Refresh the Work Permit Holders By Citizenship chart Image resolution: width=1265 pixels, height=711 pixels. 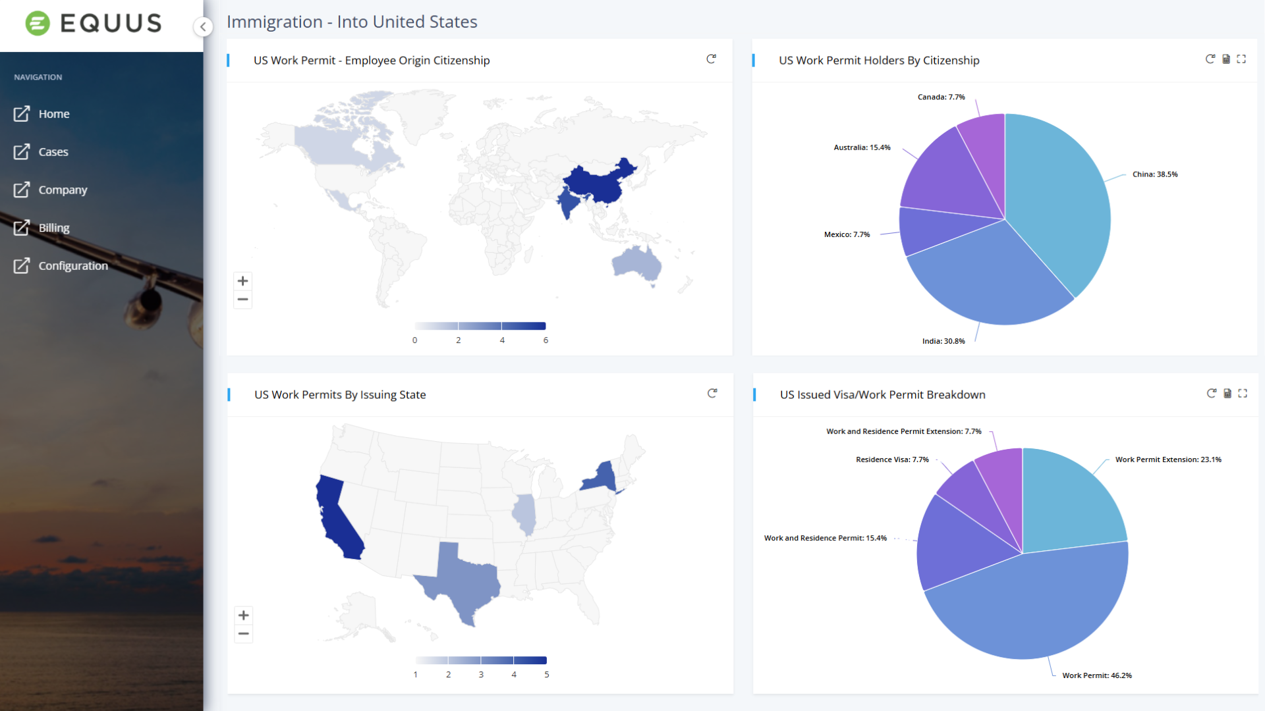pos(1210,59)
